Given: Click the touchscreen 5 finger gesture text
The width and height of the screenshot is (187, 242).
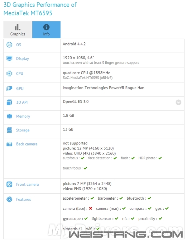Looking at the screenshot, I should (101, 63).
